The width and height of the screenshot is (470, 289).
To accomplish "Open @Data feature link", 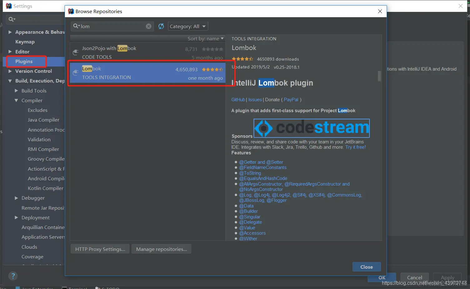I will [246, 206].
